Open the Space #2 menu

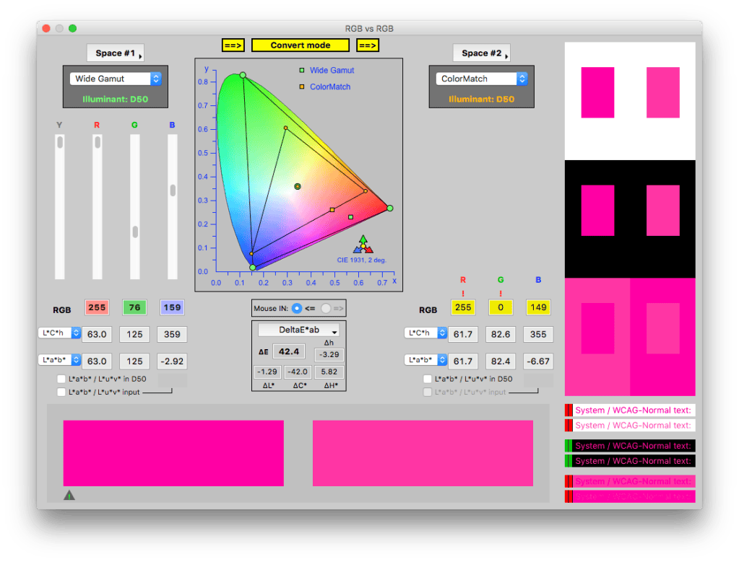pos(482,53)
